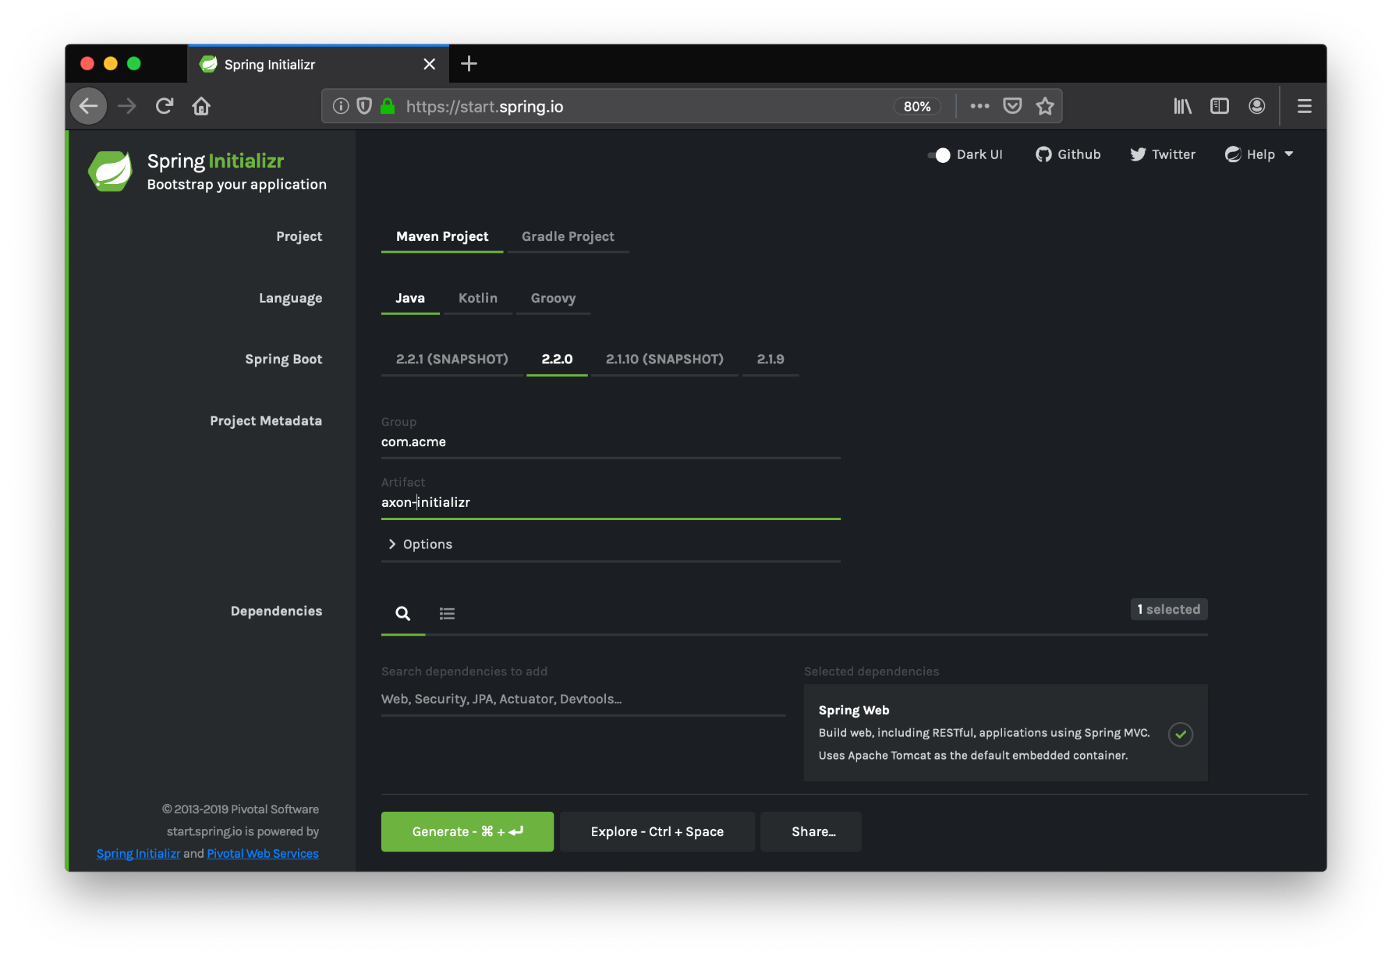The width and height of the screenshot is (1392, 958).
Task: Close the Spring Initializr tab
Action: click(x=430, y=64)
